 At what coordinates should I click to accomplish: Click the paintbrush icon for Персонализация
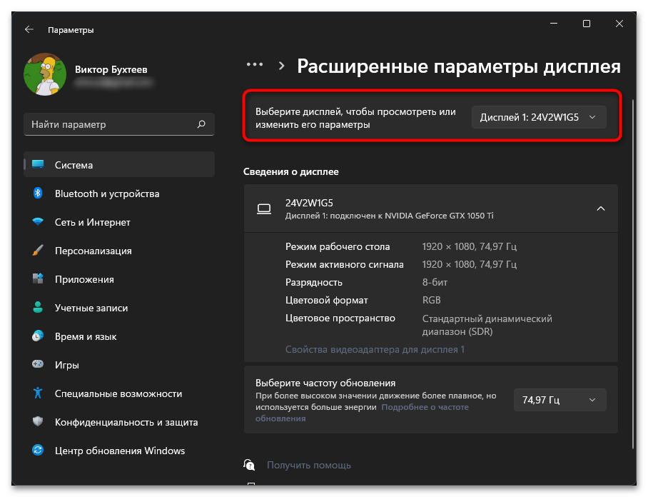(38, 251)
